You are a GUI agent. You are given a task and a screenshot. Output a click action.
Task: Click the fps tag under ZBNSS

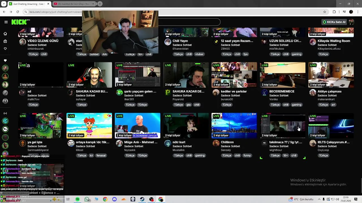click(x=245, y=54)
